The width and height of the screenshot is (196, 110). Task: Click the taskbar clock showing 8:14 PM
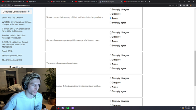tap(187, 108)
